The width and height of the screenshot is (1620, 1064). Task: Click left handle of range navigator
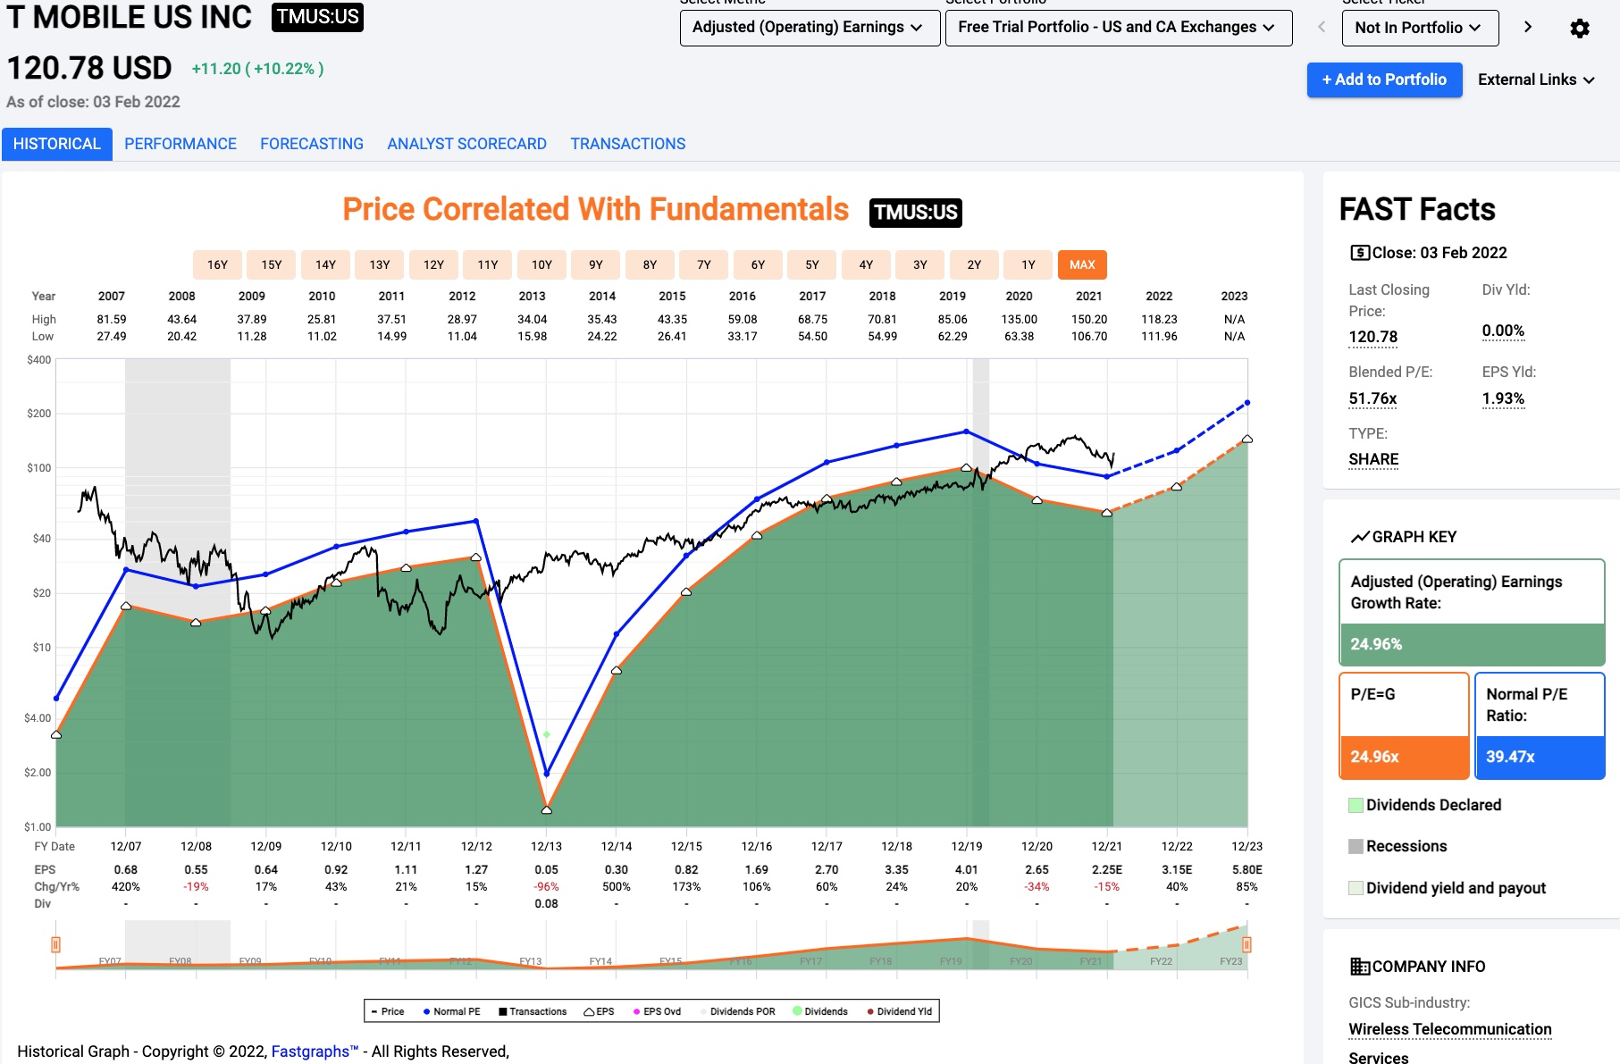pyautogui.click(x=55, y=944)
